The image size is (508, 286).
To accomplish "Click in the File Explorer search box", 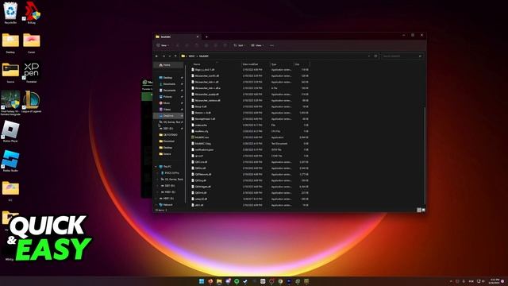I will pos(402,56).
